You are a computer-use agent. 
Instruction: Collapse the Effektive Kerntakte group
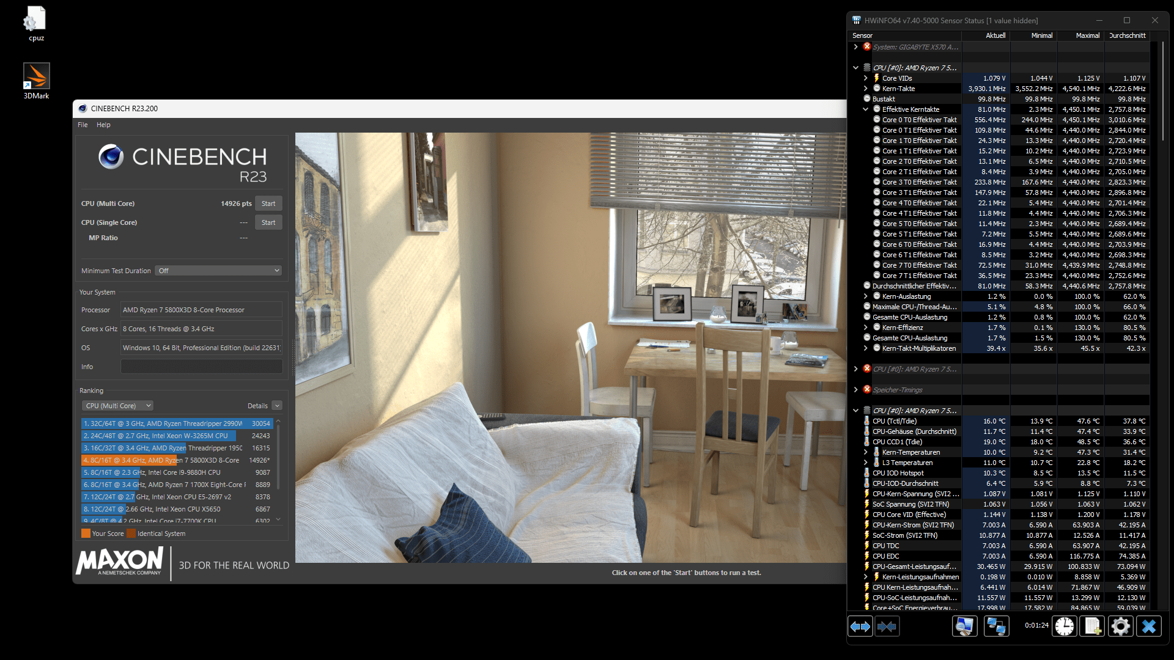click(x=865, y=109)
